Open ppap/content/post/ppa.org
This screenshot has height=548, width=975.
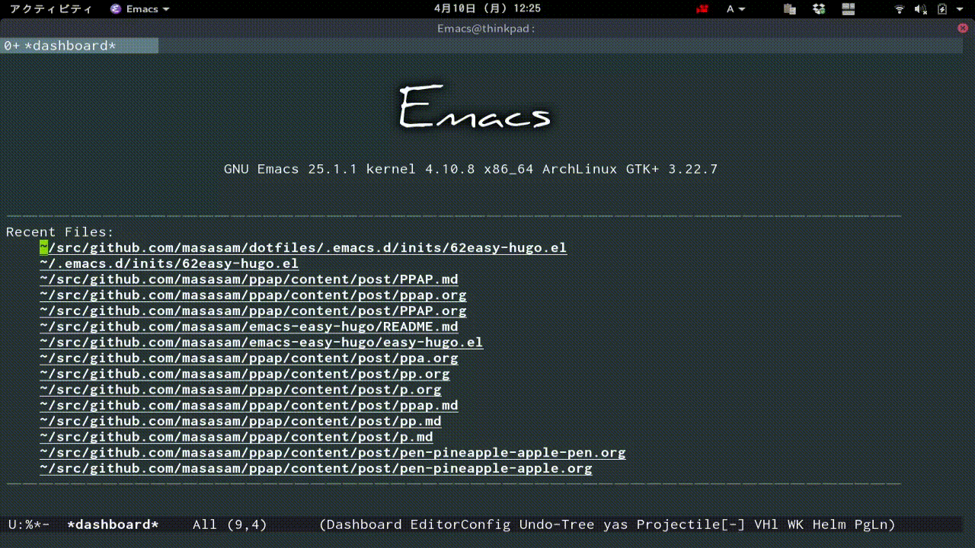[x=249, y=358]
